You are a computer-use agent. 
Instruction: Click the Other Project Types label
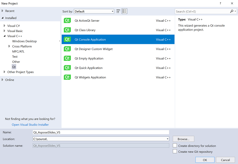[21, 72]
